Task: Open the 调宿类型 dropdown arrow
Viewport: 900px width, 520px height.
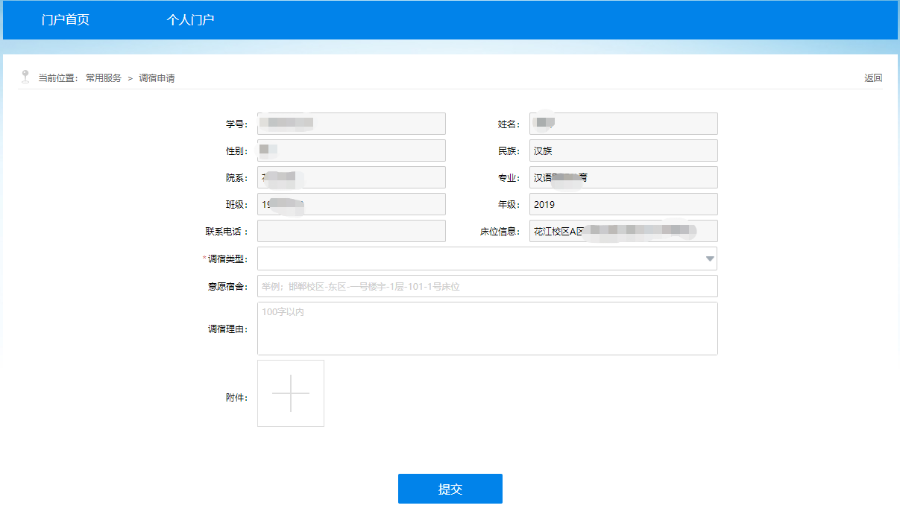Action: point(709,259)
